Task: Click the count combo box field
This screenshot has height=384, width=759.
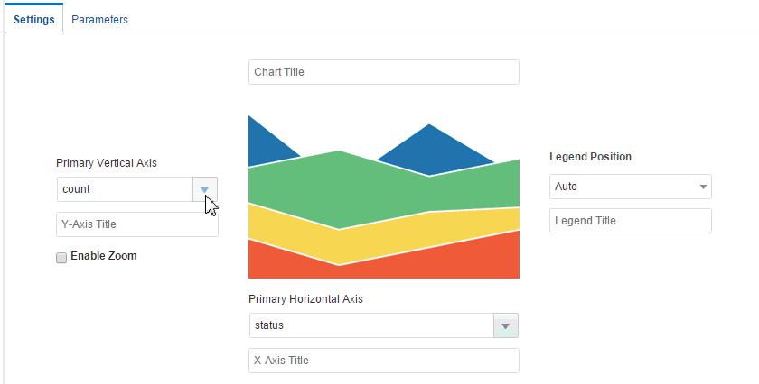Action: (125, 189)
